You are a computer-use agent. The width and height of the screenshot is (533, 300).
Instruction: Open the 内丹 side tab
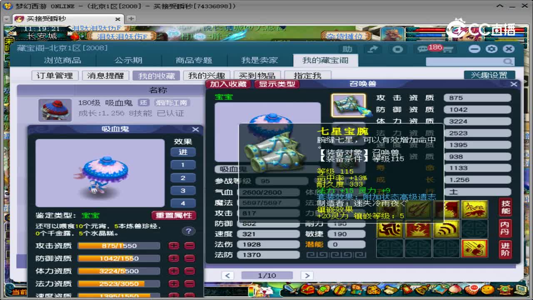pyautogui.click(x=506, y=228)
